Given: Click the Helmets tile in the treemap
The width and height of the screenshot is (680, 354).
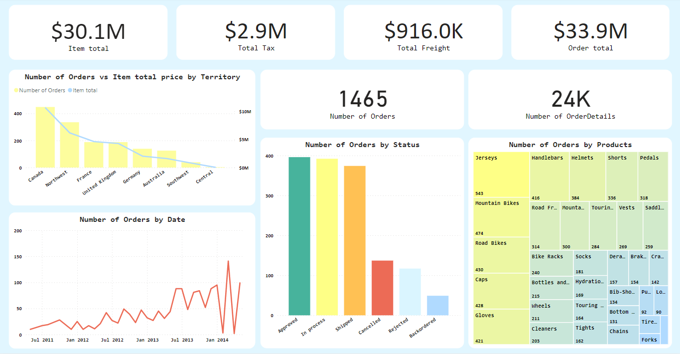Looking at the screenshot, I should click(x=587, y=175).
